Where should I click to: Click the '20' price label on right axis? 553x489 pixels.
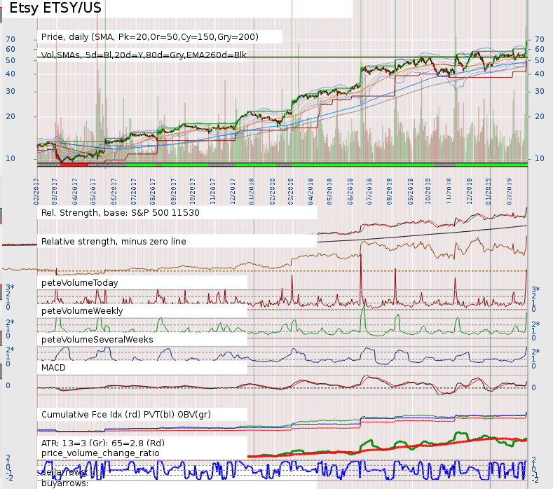540,116
